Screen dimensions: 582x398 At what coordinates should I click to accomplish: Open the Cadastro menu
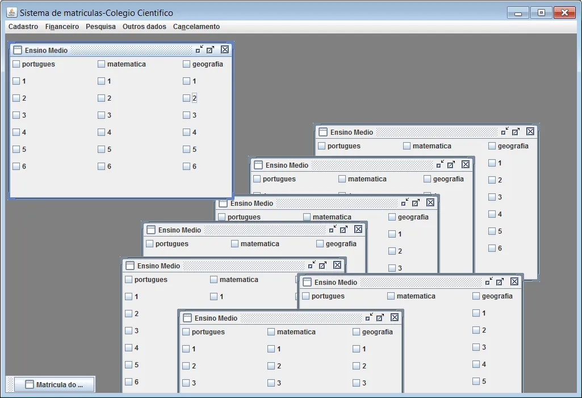coord(23,26)
